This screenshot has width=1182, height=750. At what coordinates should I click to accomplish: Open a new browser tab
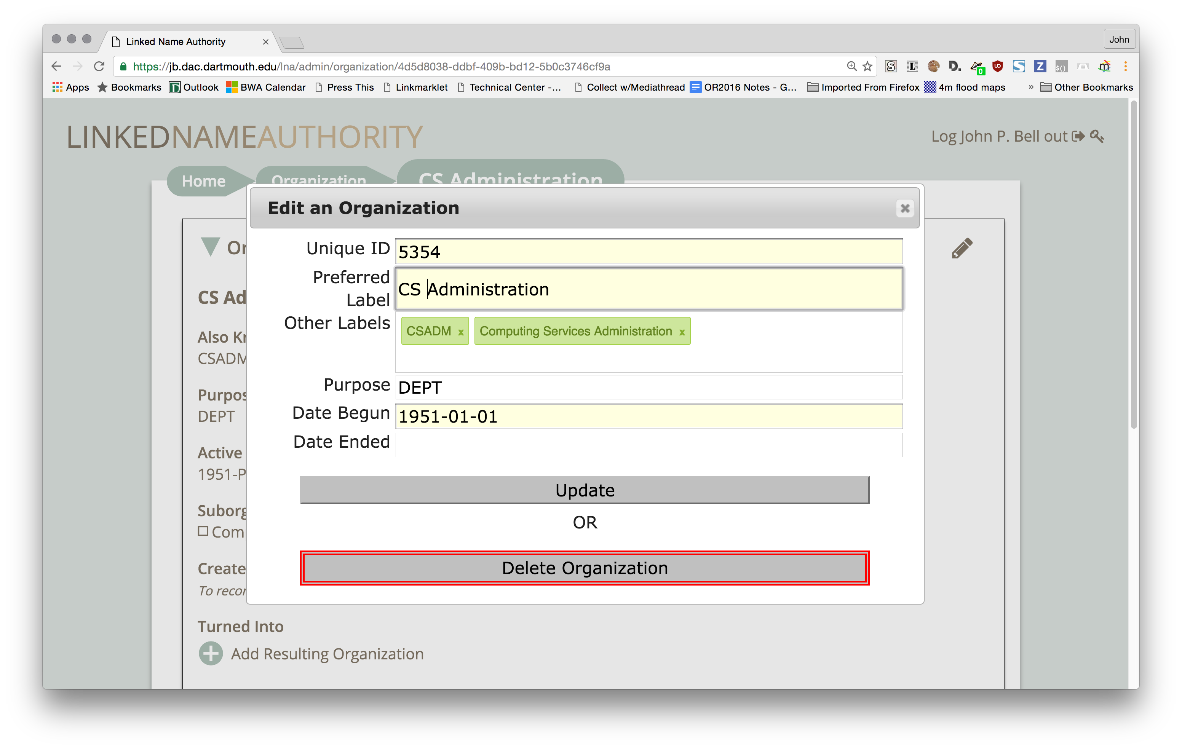point(292,43)
